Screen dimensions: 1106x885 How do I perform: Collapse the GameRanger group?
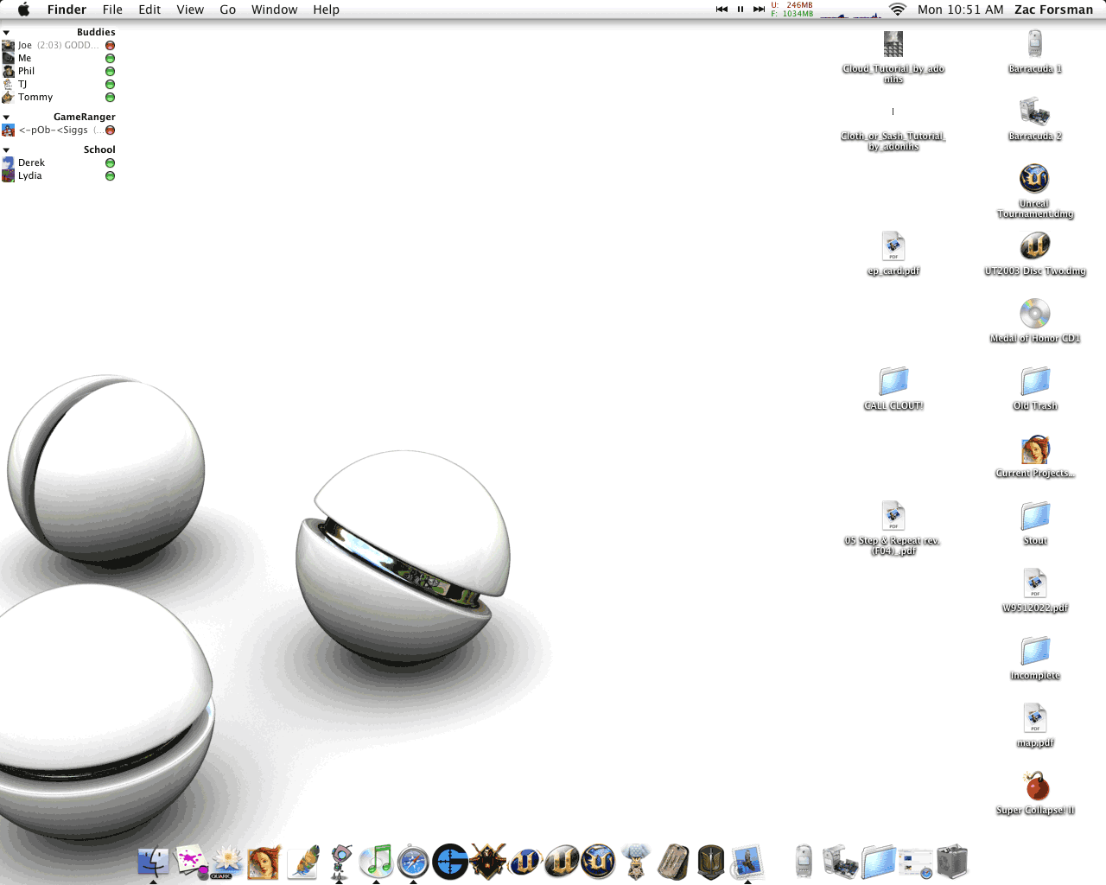[x=6, y=118]
